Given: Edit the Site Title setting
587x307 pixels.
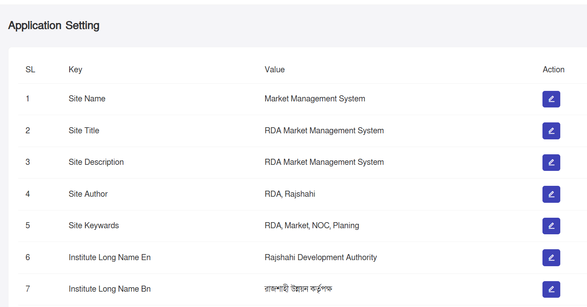Looking at the screenshot, I should click(x=551, y=131).
